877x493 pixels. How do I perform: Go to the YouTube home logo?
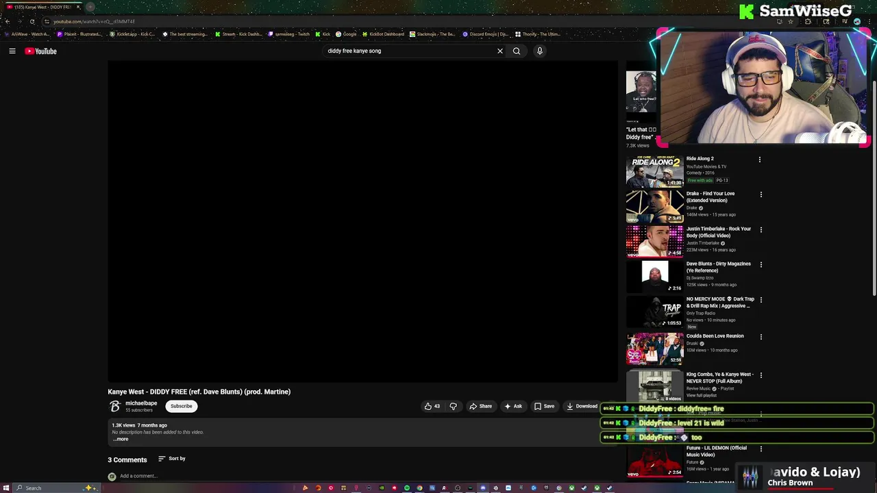pos(41,51)
